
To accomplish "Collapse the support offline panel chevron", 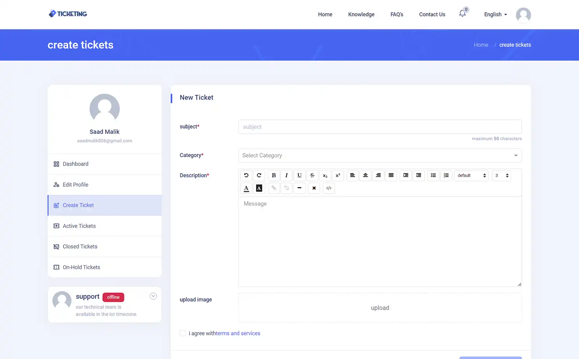I will [x=153, y=296].
